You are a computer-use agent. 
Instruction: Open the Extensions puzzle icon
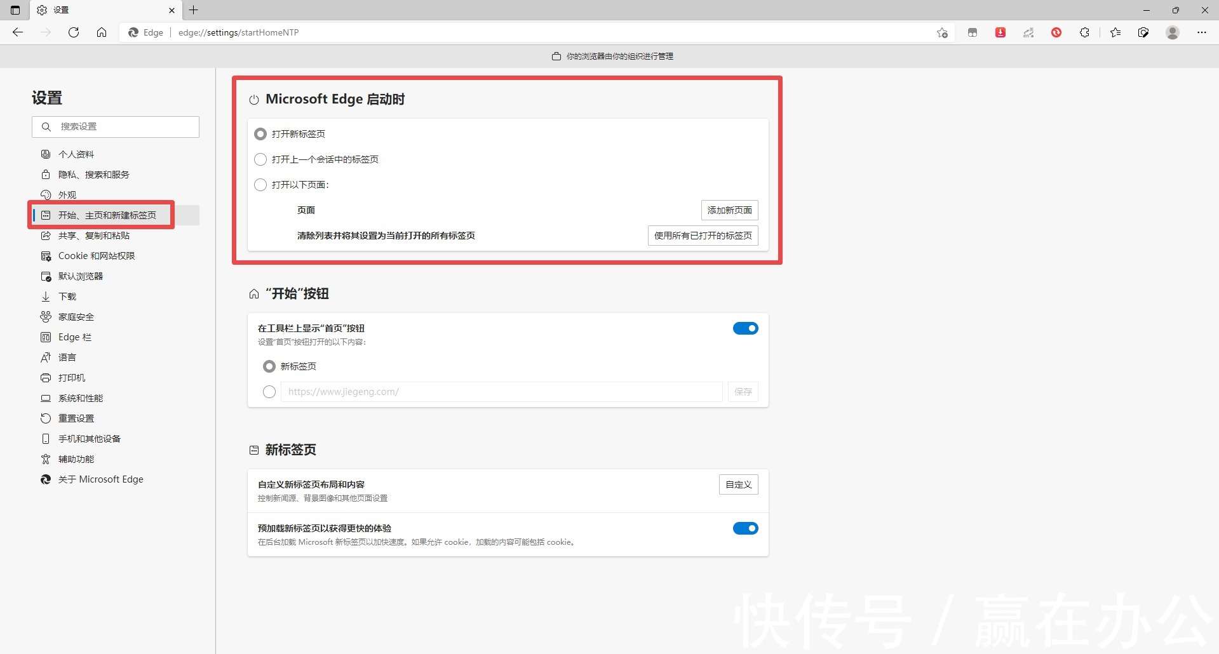tap(1084, 32)
